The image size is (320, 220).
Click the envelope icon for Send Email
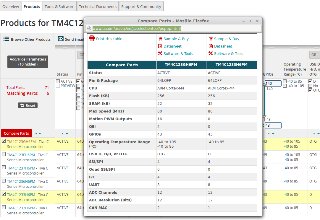pyautogui.click(x=61, y=39)
